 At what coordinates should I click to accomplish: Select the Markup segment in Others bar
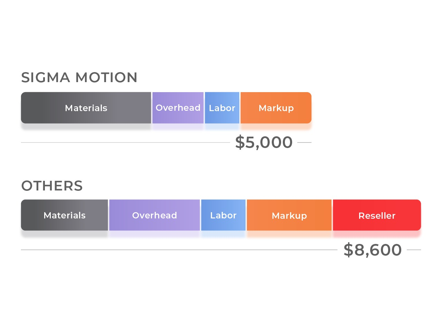tap(289, 215)
